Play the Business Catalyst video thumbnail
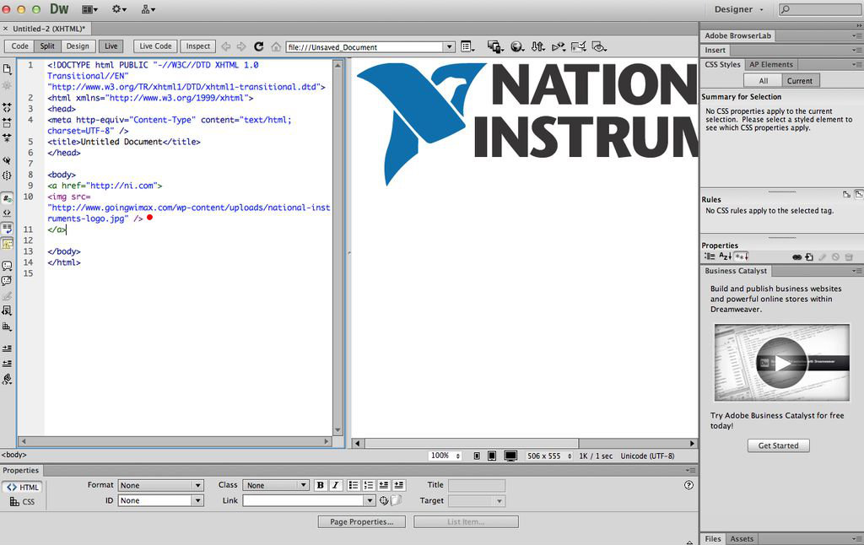 coord(782,363)
